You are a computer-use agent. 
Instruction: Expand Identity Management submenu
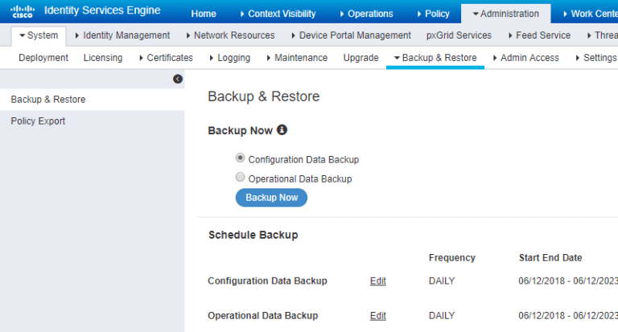[x=122, y=35]
